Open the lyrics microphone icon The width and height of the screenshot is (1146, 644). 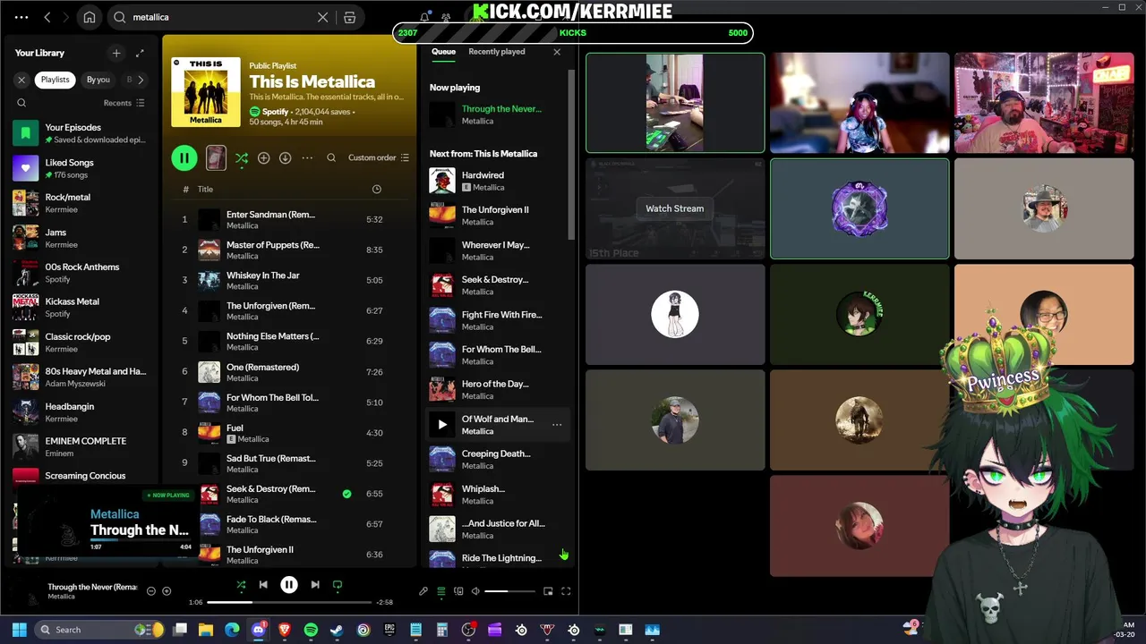[423, 590]
